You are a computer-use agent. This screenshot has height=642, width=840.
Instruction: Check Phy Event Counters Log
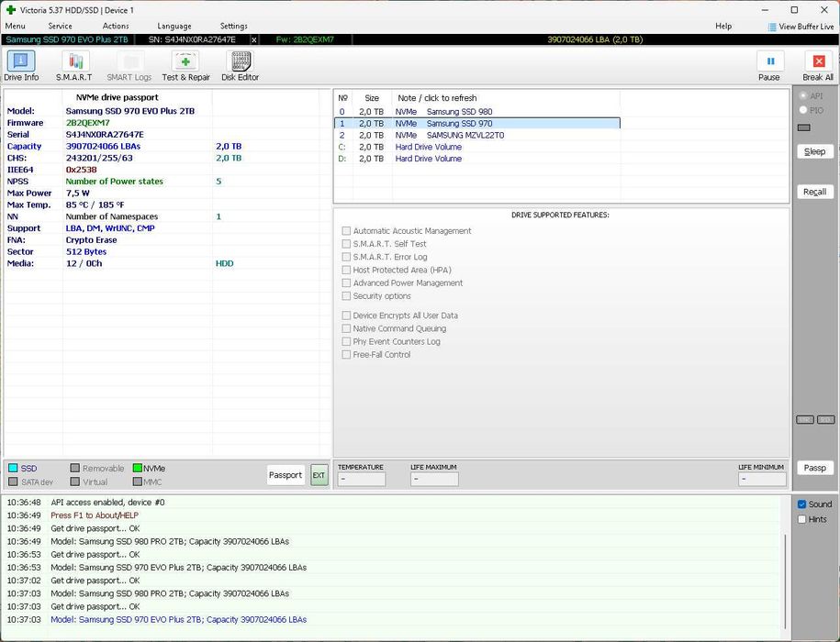(346, 341)
